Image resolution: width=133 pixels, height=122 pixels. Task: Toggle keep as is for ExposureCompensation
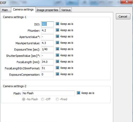(57, 74)
